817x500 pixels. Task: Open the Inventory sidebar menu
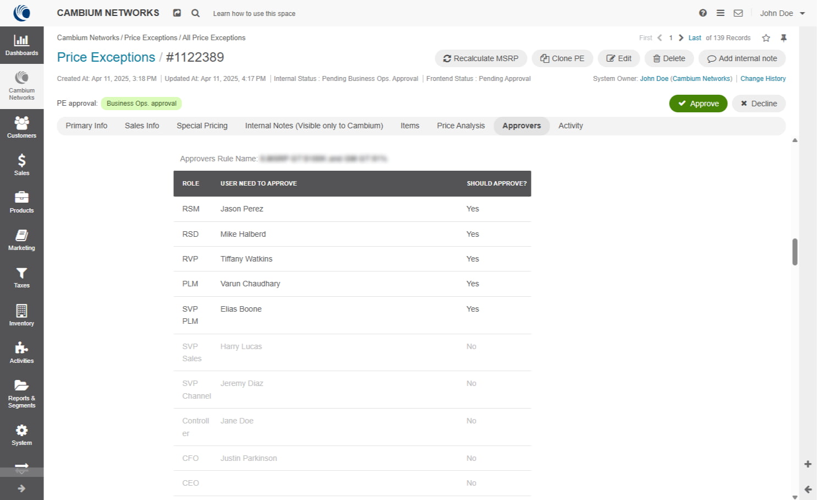click(x=21, y=315)
